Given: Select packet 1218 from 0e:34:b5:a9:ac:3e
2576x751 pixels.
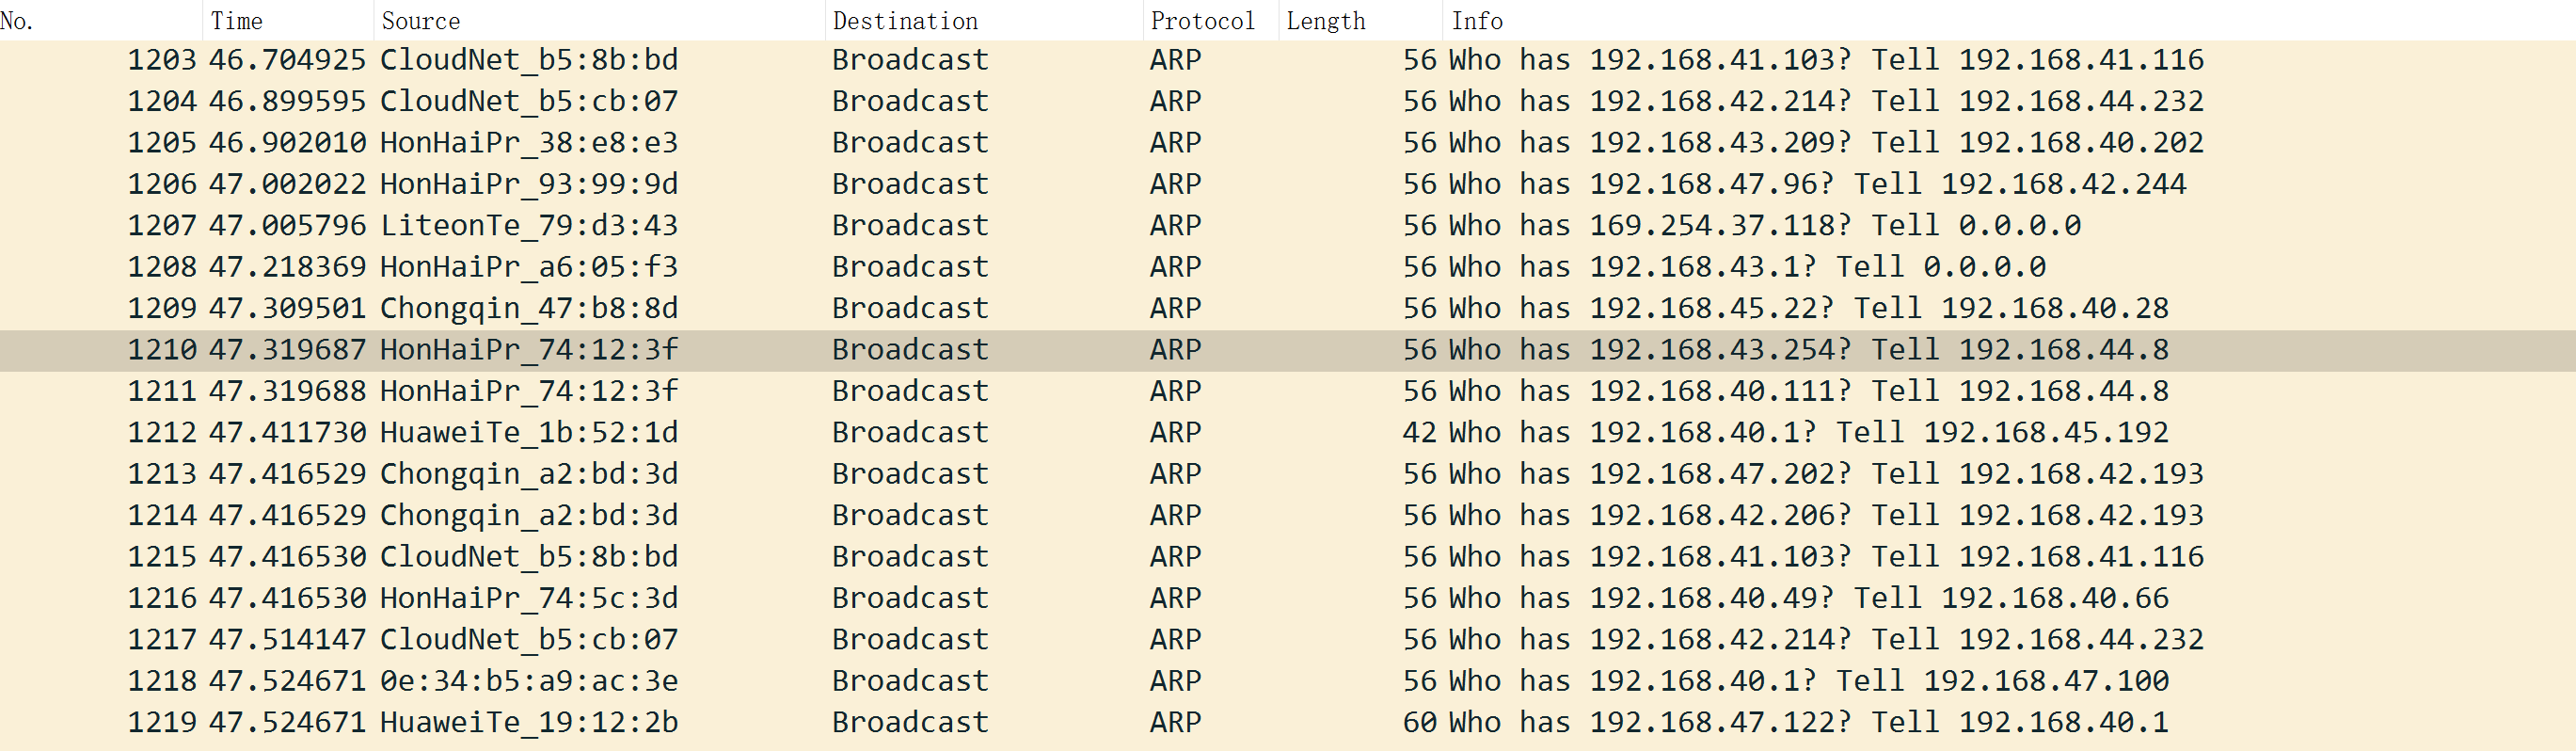Looking at the screenshot, I should click(528, 681).
